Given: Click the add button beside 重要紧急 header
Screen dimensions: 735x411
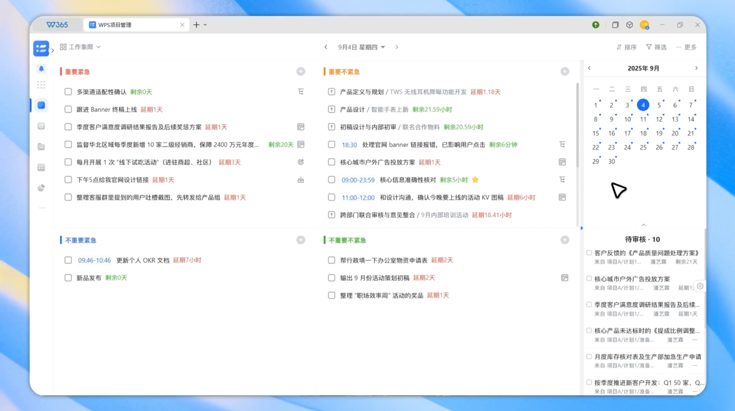Looking at the screenshot, I should click(x=301, y=71).
